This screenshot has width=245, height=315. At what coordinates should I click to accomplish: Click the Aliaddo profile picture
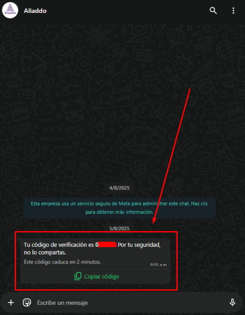10,11
